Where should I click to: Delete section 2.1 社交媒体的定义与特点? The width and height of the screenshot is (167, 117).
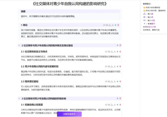[x=120, y=51]
